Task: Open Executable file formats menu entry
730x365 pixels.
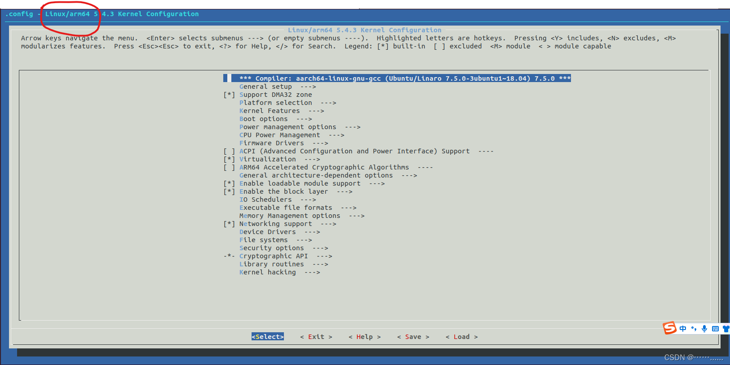Action: (x=298, y=208)
